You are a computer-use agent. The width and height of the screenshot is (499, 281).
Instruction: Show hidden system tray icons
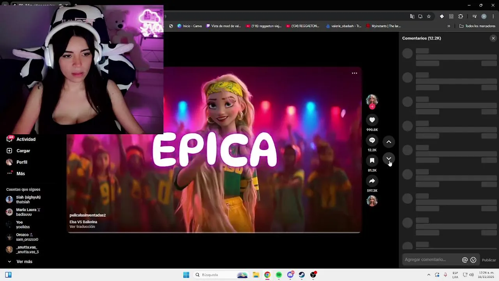(429, 275)
